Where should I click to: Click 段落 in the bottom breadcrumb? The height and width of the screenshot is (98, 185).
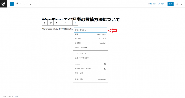coord(16,97)
